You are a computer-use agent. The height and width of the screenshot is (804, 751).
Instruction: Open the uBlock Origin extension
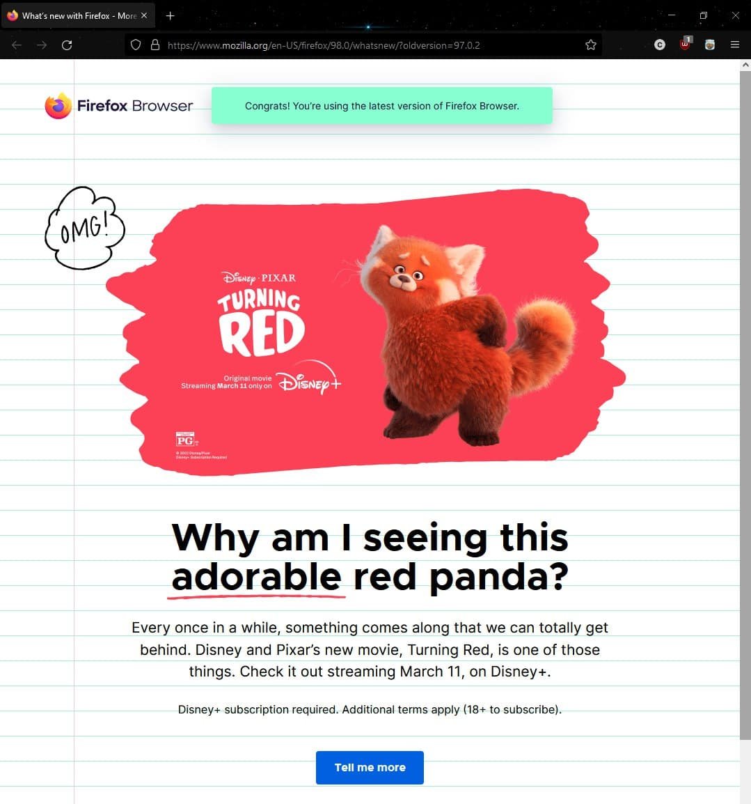(x=685, y=45)
